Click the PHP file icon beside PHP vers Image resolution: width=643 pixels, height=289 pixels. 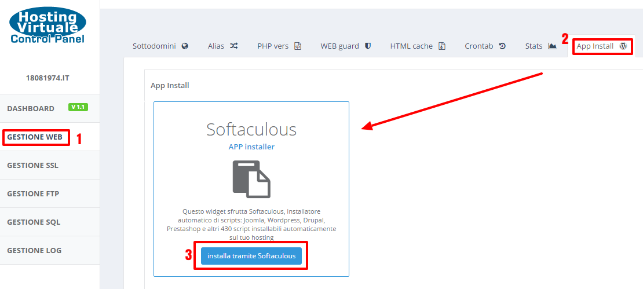click(x=298, y=46)
